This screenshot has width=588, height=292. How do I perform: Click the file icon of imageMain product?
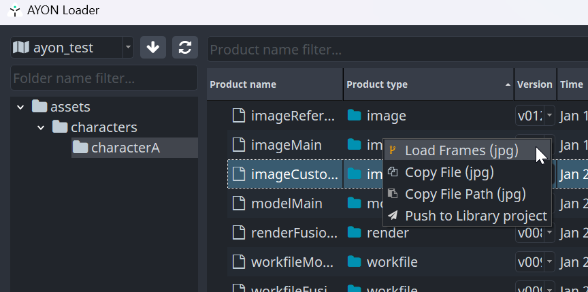238,145
